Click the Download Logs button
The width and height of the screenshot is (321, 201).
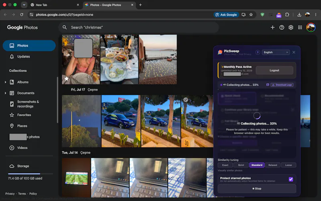click(282, 85)
